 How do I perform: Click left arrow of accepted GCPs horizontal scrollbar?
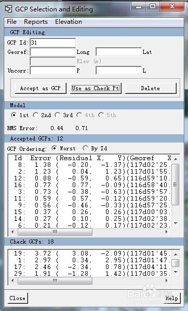(12, 232)
